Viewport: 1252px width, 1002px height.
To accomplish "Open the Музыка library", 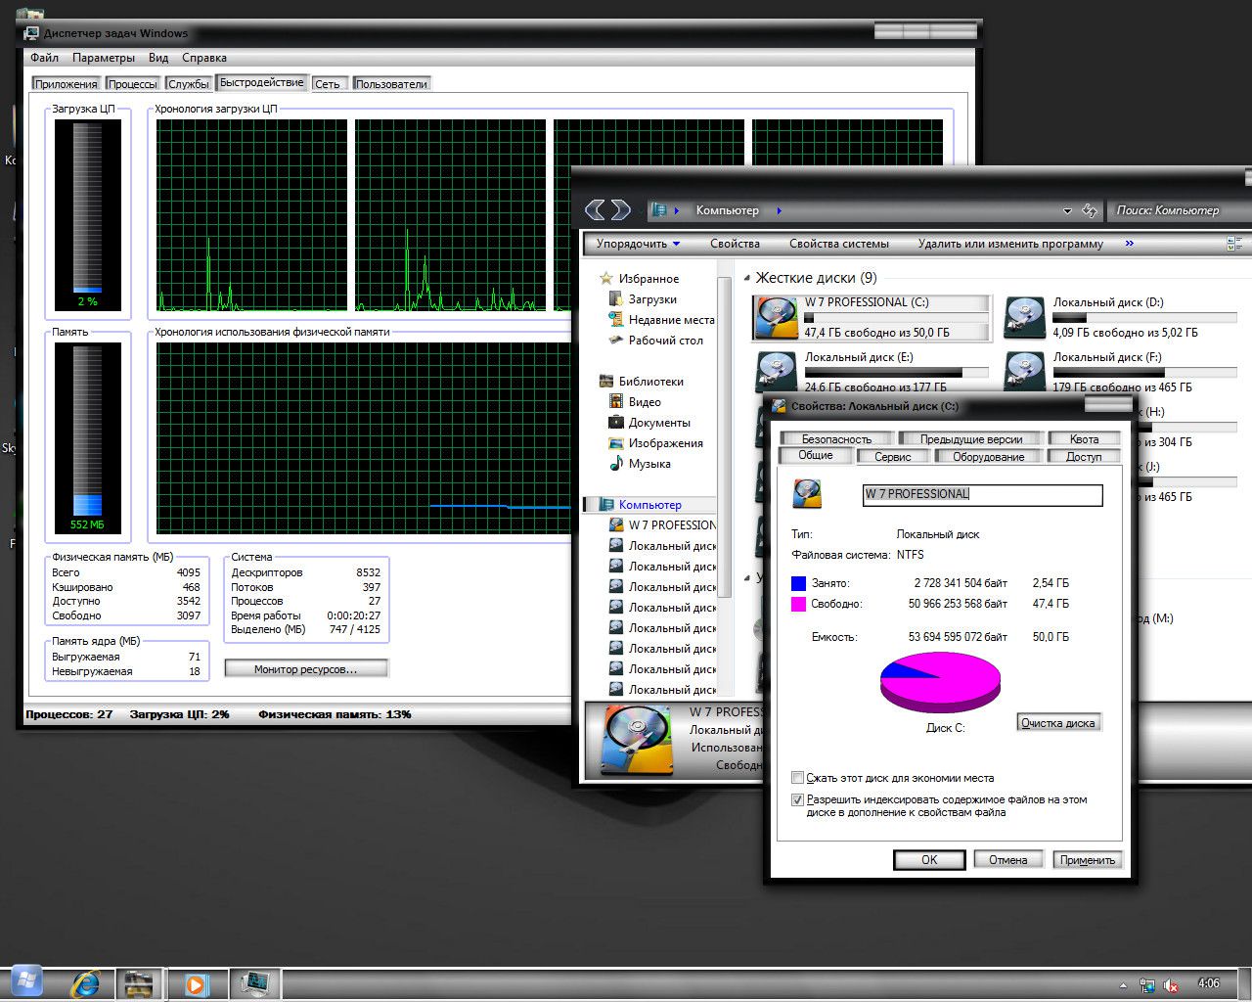I will pyautogui.click(x=649, y=464).
